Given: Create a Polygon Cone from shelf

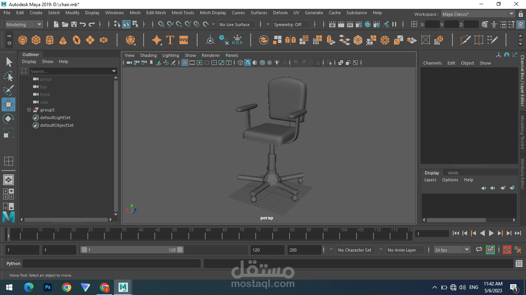Looking at the screenshot, I should 63,40.
